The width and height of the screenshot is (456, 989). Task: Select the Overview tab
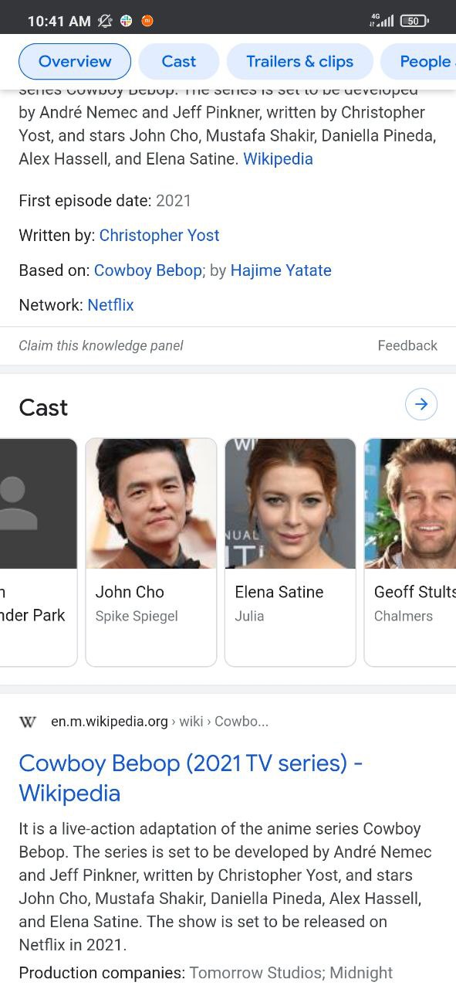[x=75, y=62]
